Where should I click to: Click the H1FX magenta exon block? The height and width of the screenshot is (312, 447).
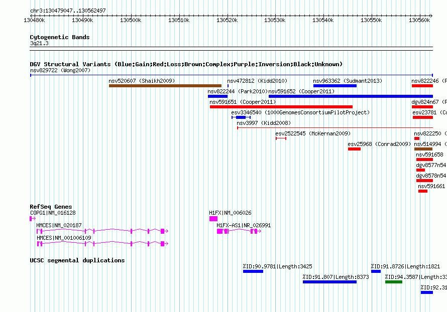pos(213,219)
